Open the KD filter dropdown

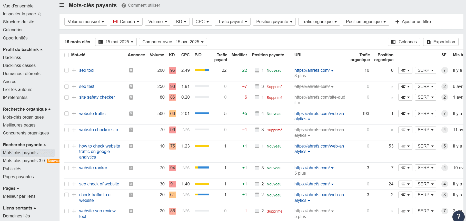click(x=181, y=22)
